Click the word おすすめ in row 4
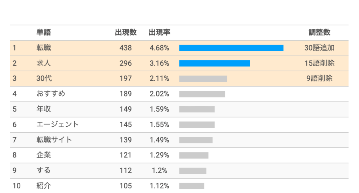359x193 pixels. [51, 94]
